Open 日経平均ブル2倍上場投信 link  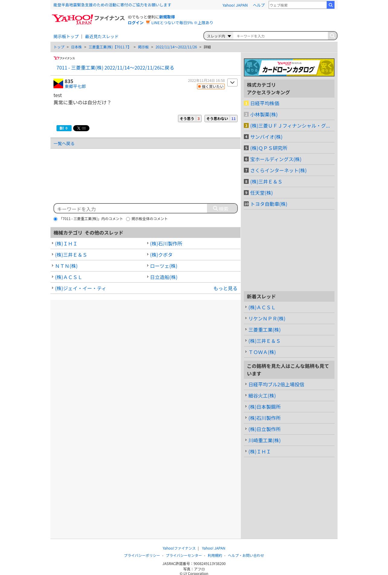tap(276, 385)
